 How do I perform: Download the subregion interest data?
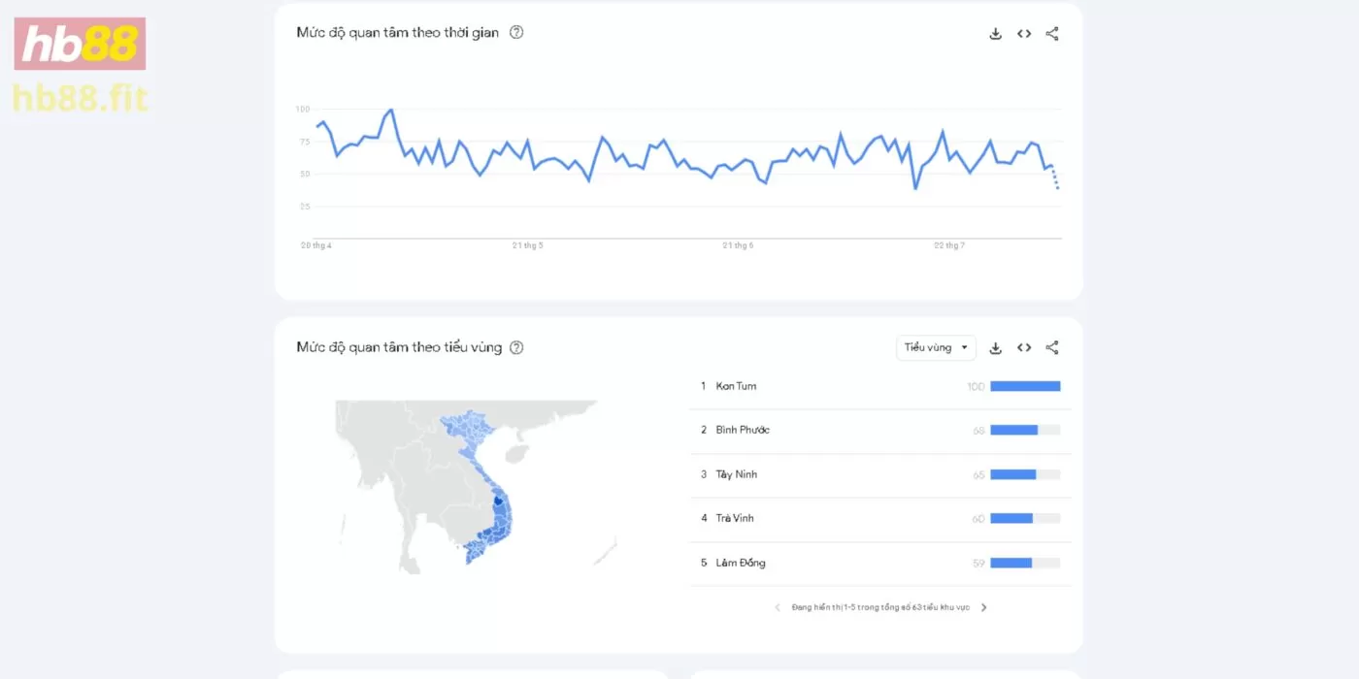tap(995, 348)
